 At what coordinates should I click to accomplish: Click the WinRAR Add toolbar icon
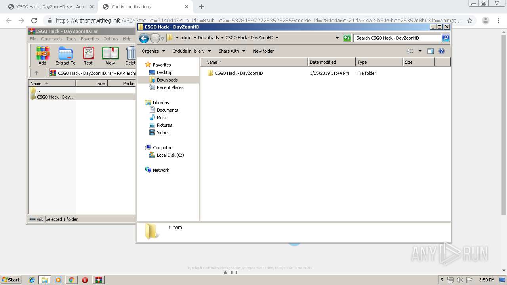point(42,56)
